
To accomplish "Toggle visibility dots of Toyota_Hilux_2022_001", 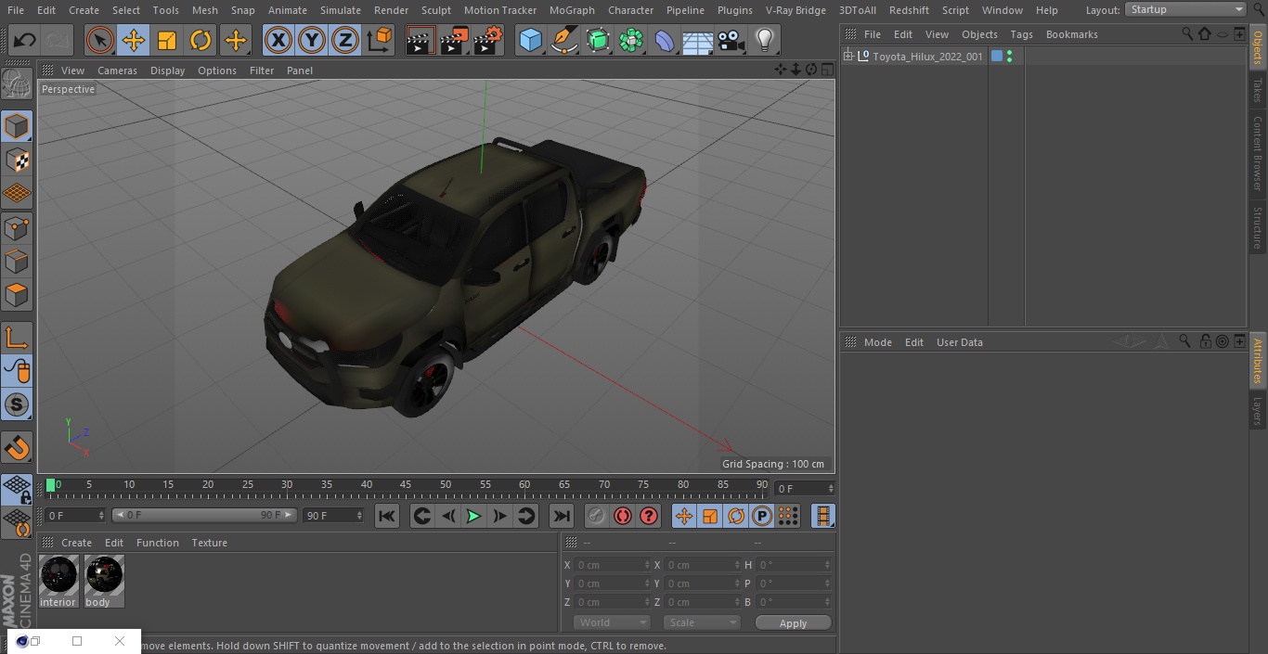I will (x=1009, y=56).
